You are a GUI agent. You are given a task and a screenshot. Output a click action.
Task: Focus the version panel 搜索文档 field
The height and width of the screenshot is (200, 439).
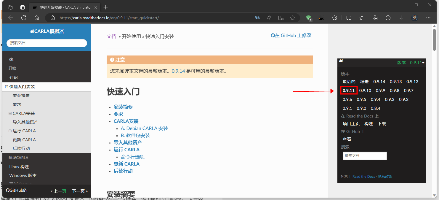coord(365,156)
